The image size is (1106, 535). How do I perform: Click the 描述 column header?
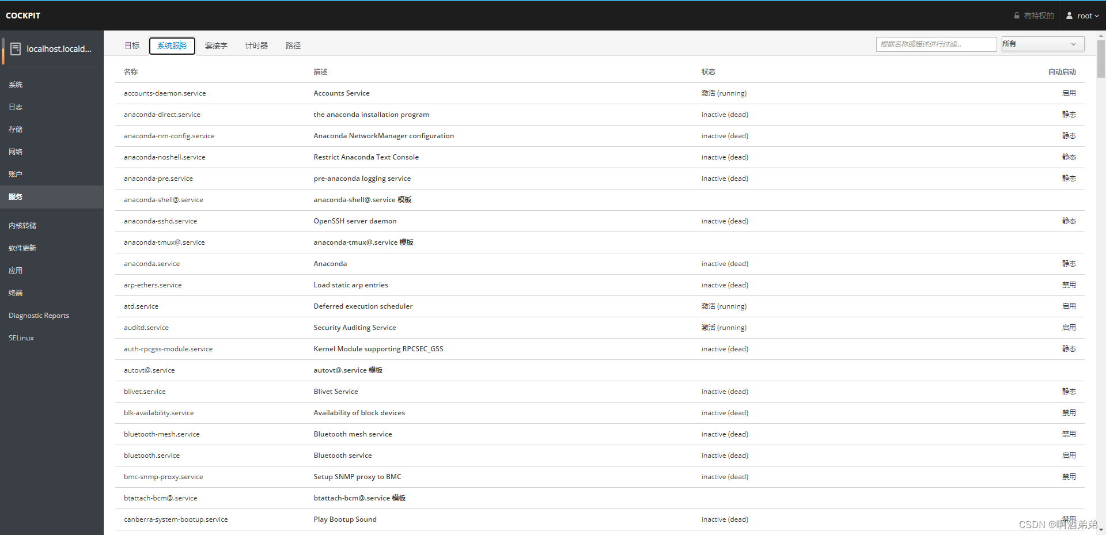point(320,72)
